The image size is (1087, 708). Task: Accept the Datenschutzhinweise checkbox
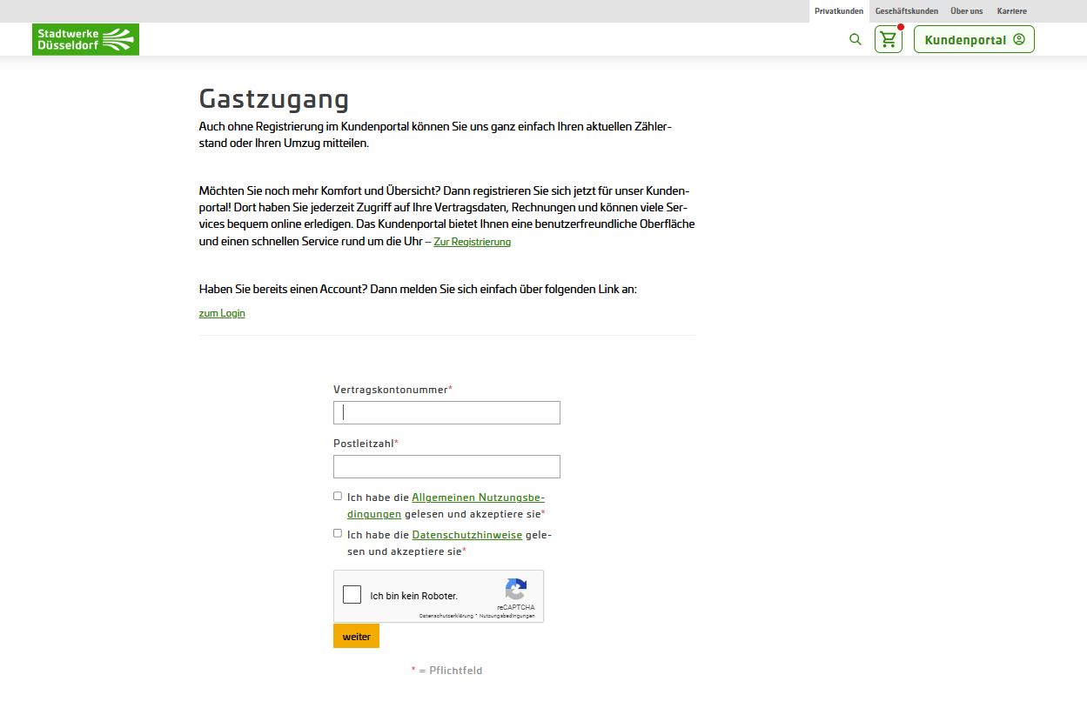(x=338, y=532)
